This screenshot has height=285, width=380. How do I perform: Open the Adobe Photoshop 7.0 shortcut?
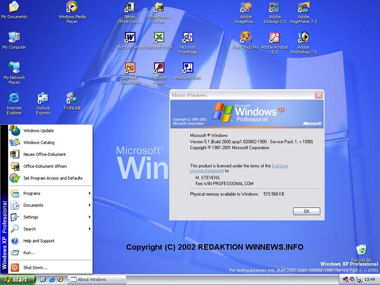click(x=304, y=38)
